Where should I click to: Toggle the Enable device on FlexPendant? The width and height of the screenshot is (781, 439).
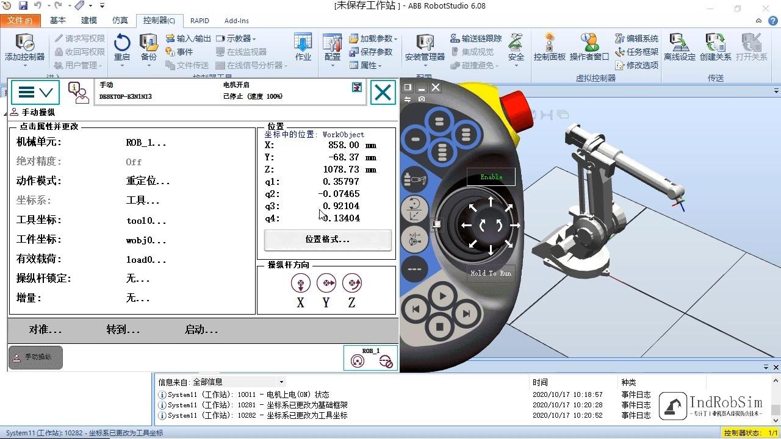[491, 177]
